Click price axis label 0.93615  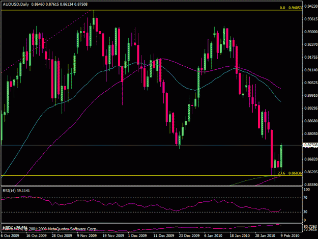pos(311,19)
